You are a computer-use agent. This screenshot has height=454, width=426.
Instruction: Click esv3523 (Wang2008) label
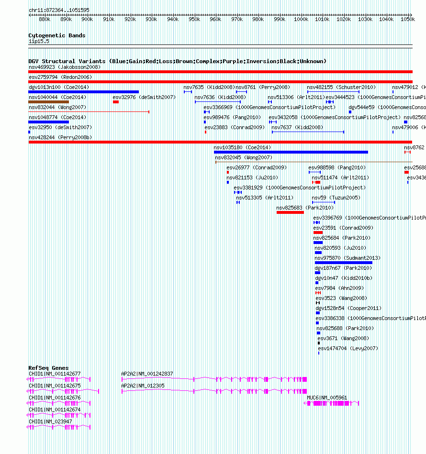point(341,298)
